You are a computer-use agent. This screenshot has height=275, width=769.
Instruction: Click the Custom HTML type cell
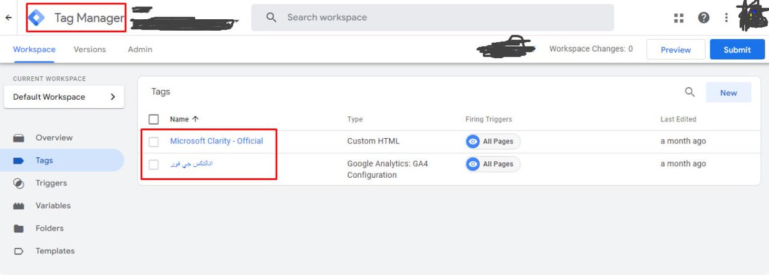click(x=374, y=141)
